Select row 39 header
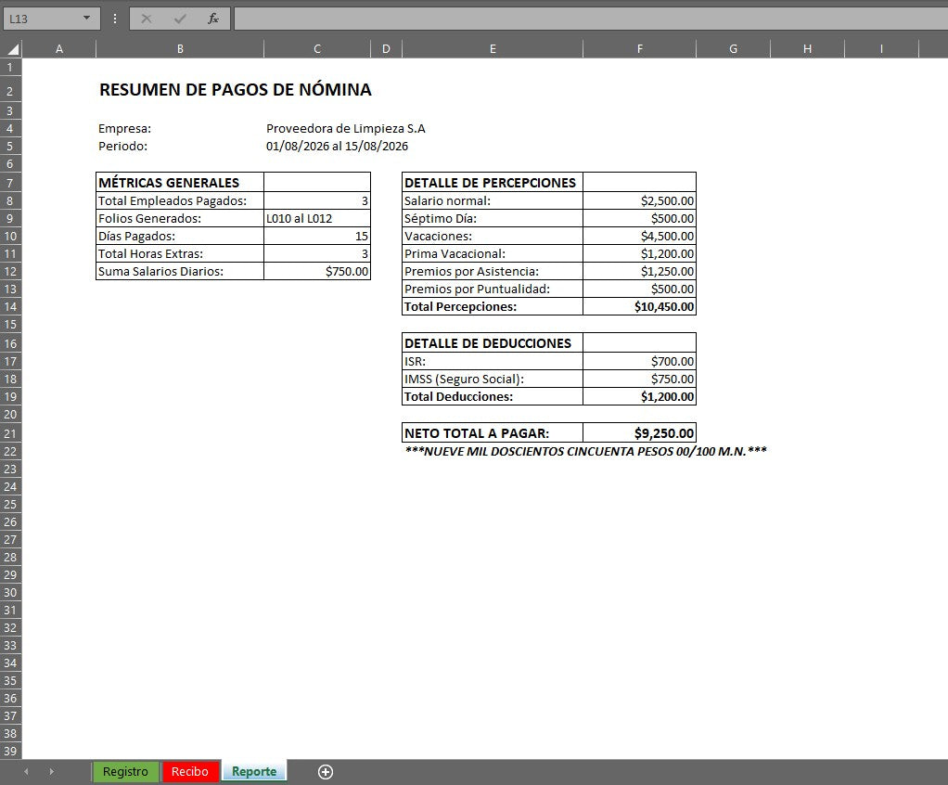This screenshot has width=948, height=785. click(10, 752)
